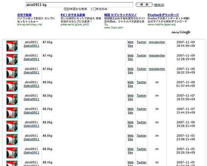Open @akio0911 link in 20:20:18 row
This screenshot has height=166, width=207.
coord(31,153)
